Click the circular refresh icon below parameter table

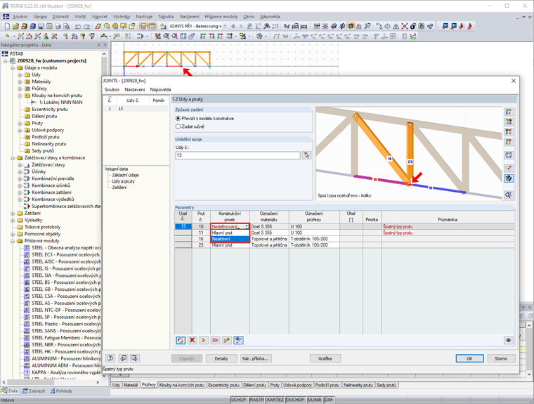[x=181, y=340]
